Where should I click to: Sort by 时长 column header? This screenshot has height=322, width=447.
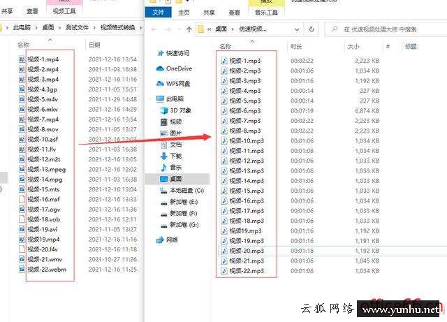tap(296, 46)
